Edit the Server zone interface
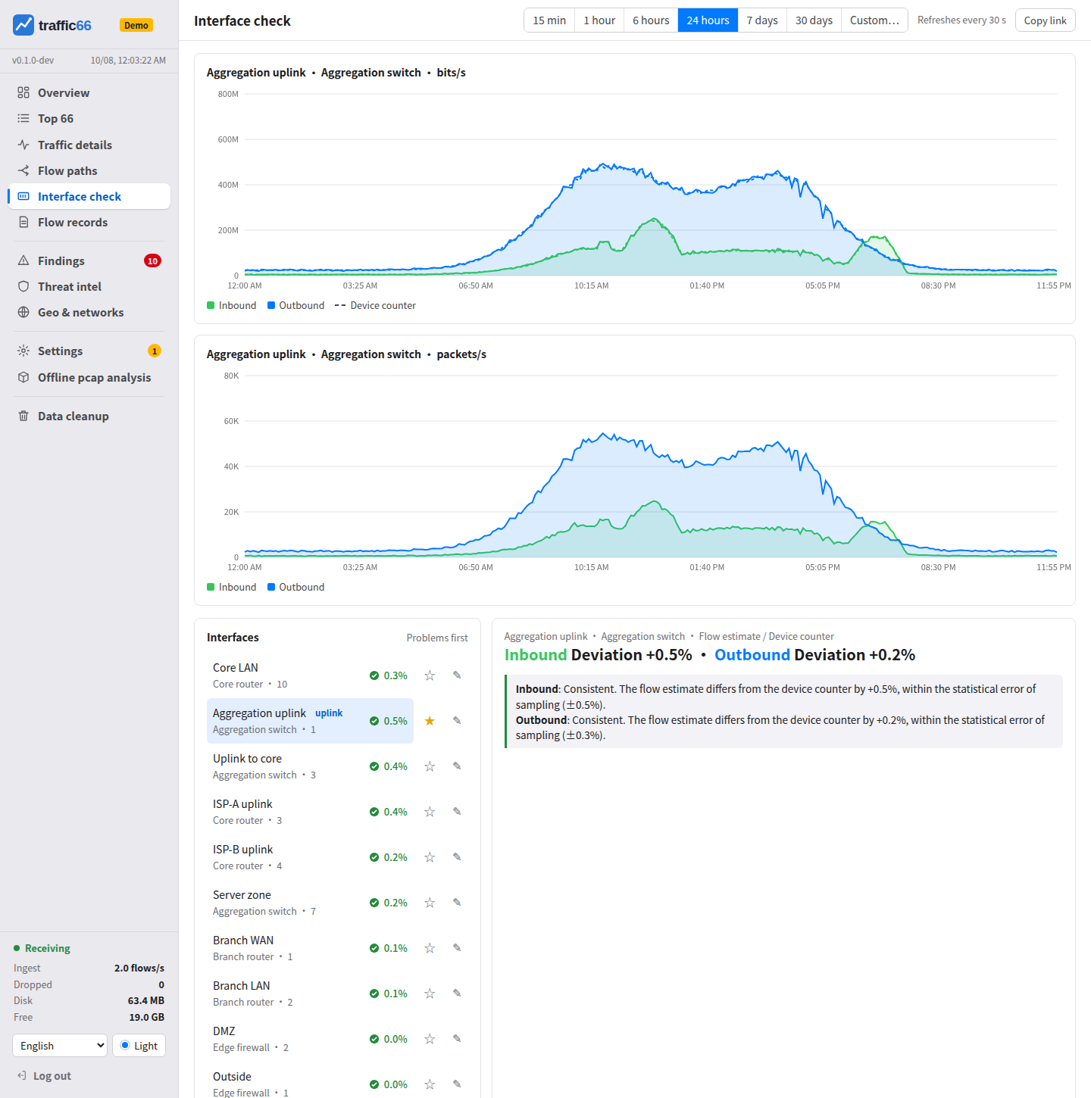Screen dimensions: 1091x1098 click(457, 902)
